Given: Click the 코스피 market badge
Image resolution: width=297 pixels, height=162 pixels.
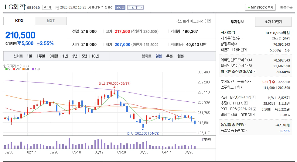Looking at the screenshot, I should [47, 7].
